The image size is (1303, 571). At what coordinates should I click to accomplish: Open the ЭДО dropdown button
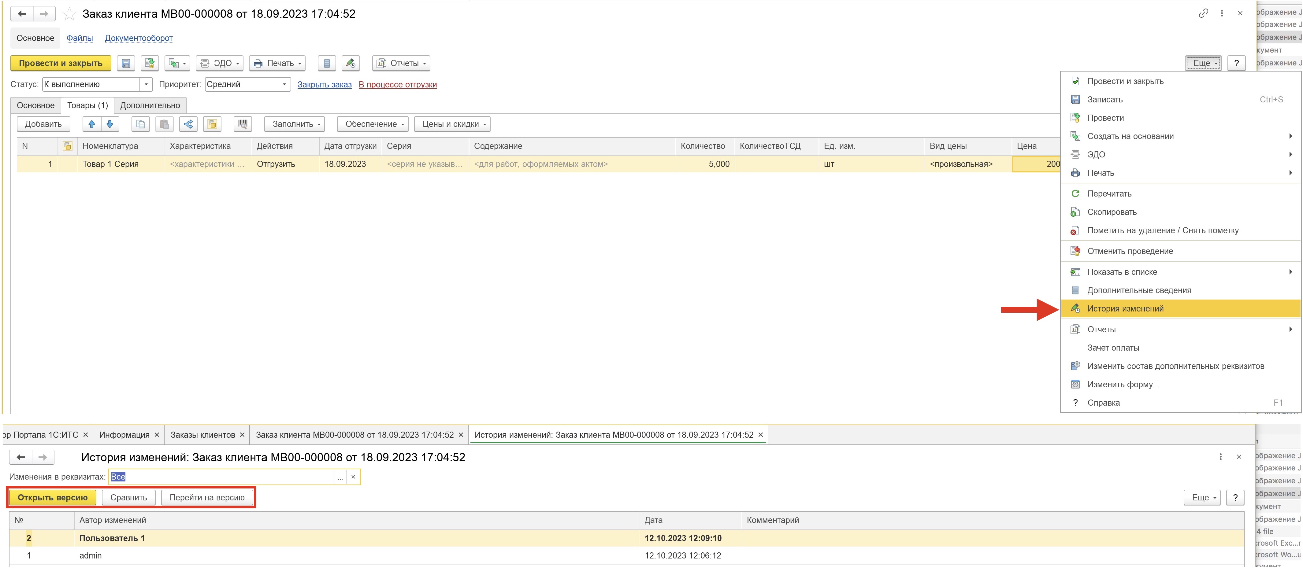[220, 63]
